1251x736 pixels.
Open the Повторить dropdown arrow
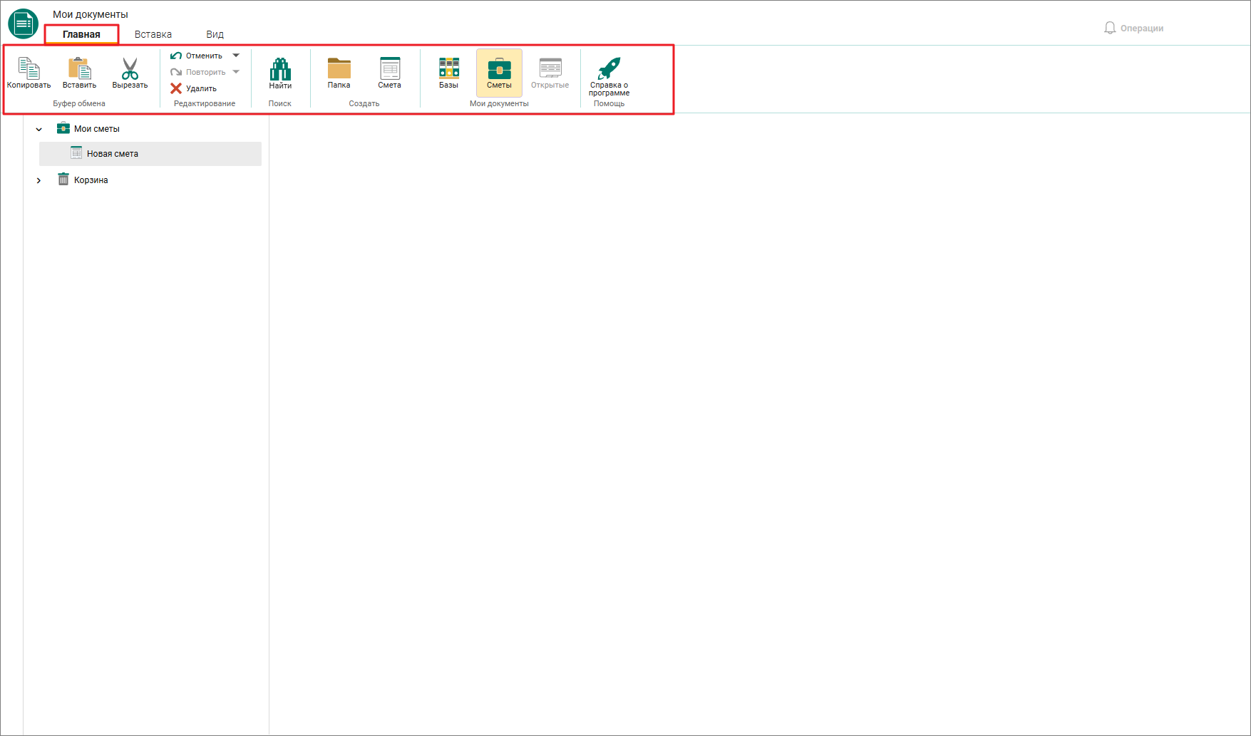pos(236,72)
